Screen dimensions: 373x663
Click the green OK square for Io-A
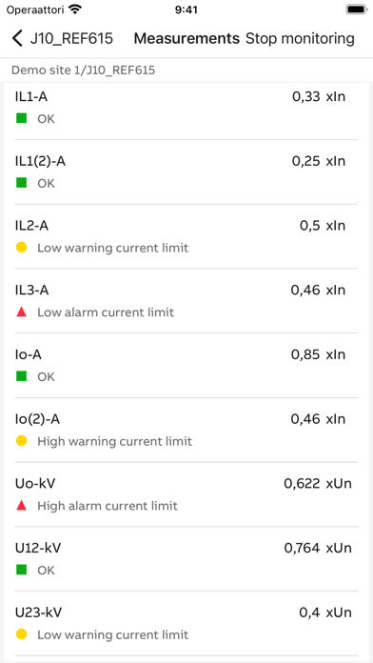22,376
